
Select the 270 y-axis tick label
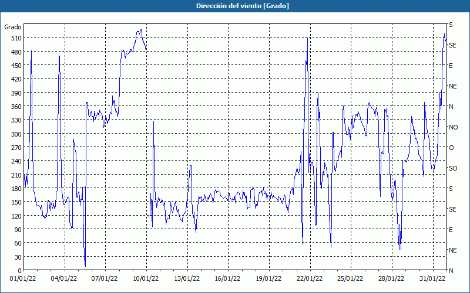(x=16, y=148)
